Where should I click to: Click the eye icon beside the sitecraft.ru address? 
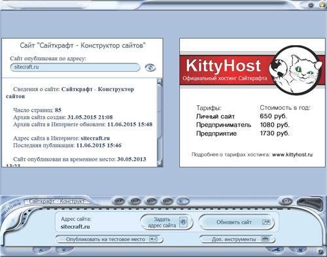click(x=150, y=67)
